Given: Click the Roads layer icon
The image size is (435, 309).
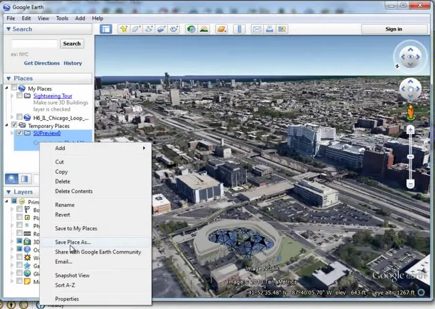Looking at the screenshot, I should tap(27, 234).
